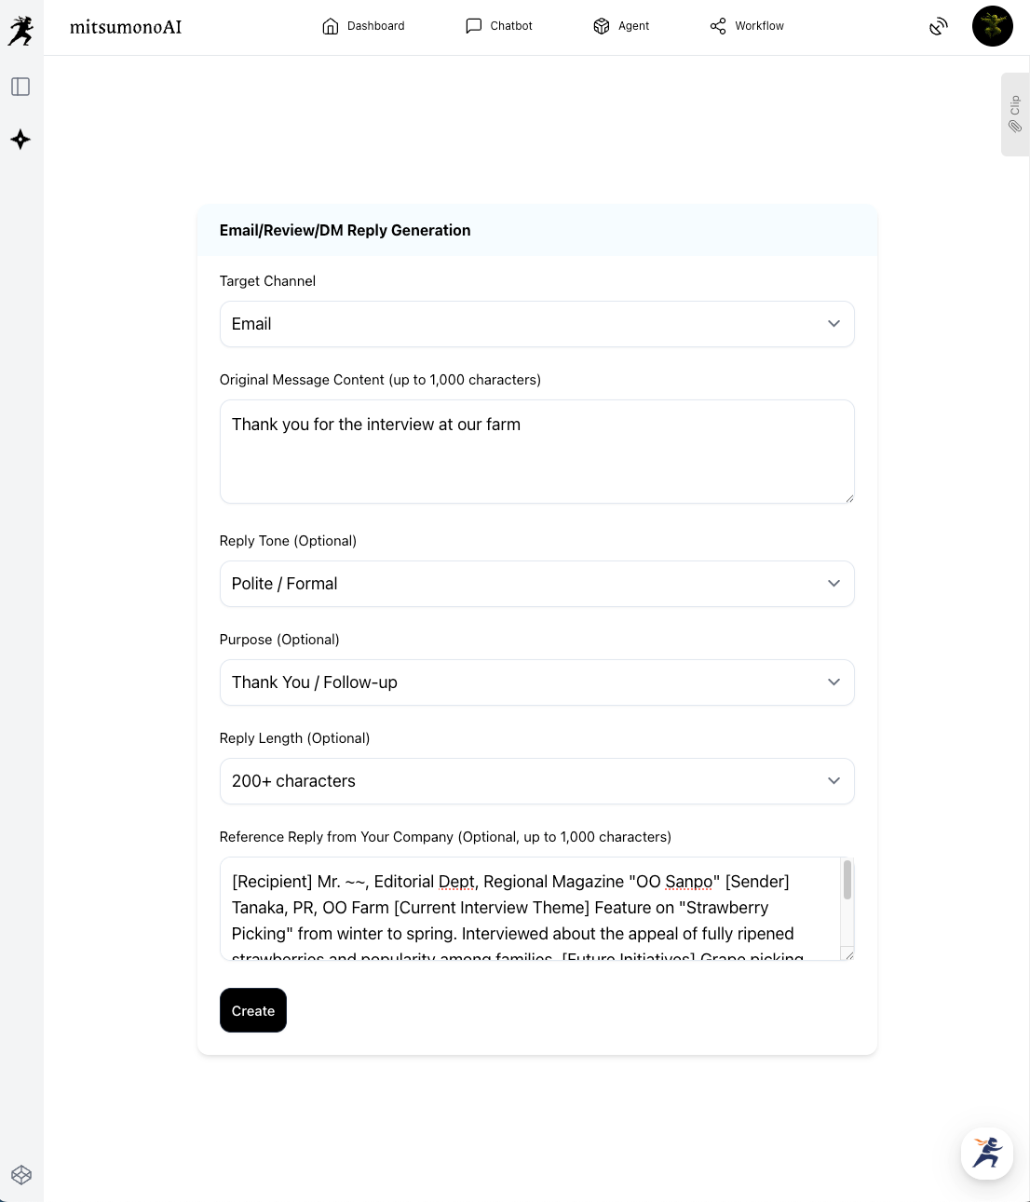Open the Chatbot menu item
Screen dimensions: 1030x1202
coord(499,26)
